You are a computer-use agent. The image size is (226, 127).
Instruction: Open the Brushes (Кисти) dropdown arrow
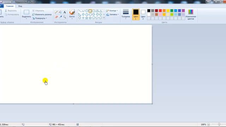72,19
